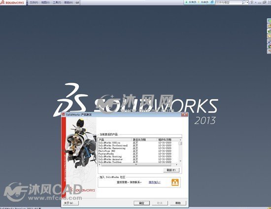This screenshot has height=209, width=271.
Task: Click the 关于(A)... About button
Action: (70, 203)
